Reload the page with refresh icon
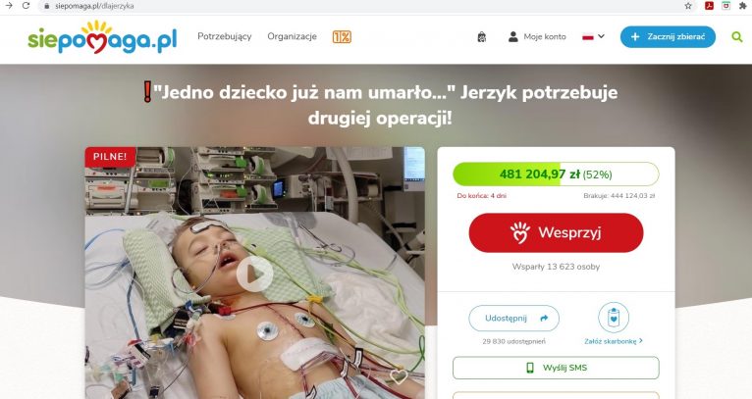 coord(26,6)
